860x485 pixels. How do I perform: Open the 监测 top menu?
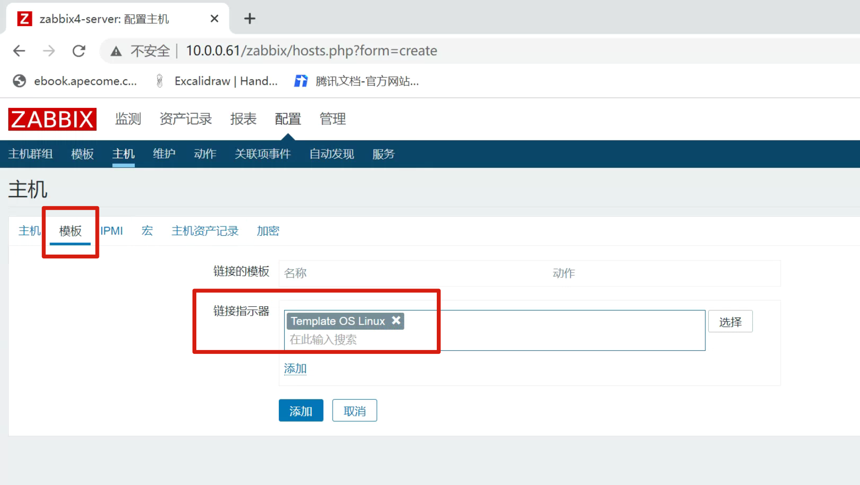[x=128, y=119]
